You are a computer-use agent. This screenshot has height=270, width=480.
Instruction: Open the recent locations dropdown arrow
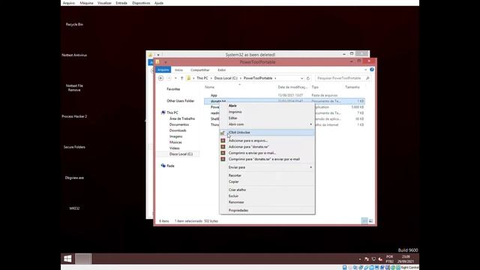coord(175,78)
